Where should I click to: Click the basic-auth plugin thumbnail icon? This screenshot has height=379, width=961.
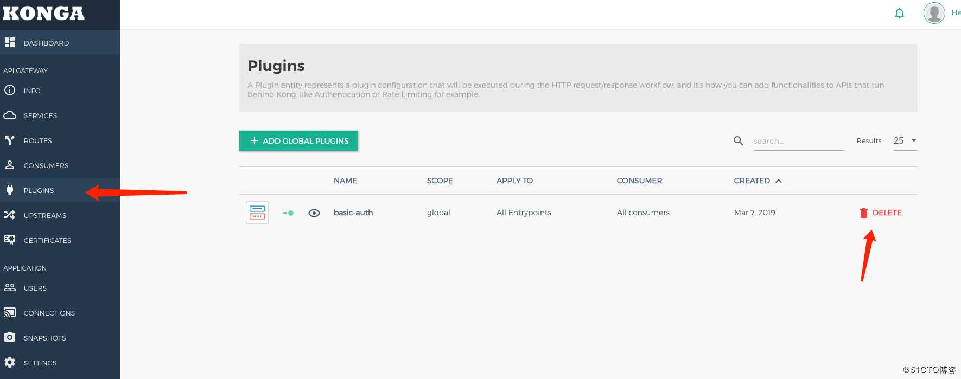(x=257, y=213)
